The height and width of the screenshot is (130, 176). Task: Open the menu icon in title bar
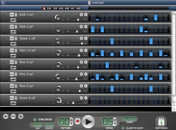(x=3, y=3)
